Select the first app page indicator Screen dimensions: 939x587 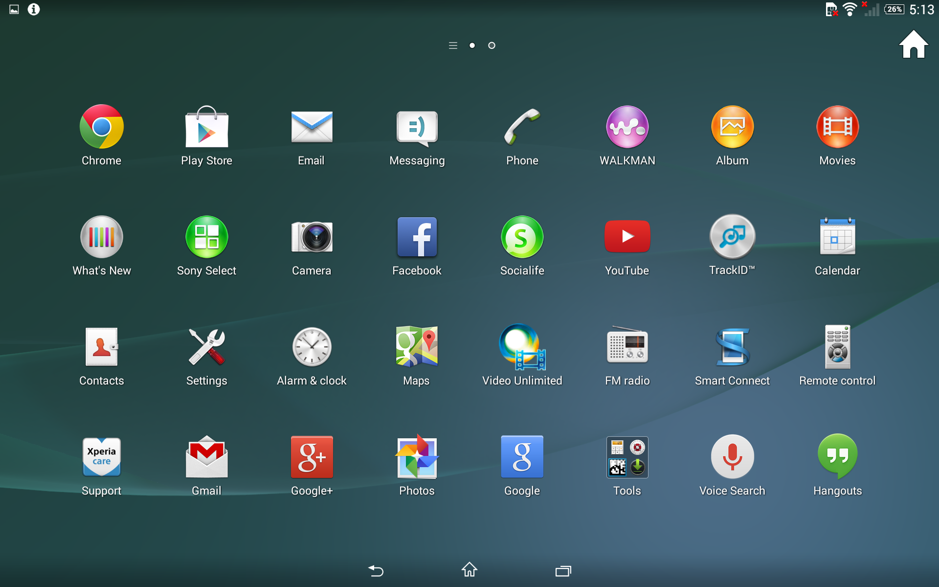coord(472,45)
